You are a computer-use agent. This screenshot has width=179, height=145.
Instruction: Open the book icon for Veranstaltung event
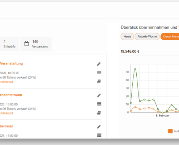pos(99,82)
